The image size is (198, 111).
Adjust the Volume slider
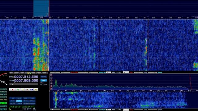pyautogui.click(x=24, y=83)
